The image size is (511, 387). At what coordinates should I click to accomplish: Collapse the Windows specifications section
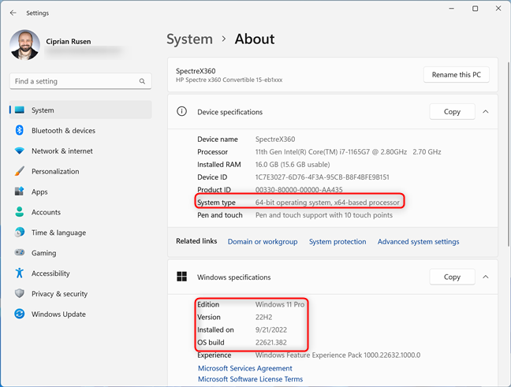pos(486,277)
